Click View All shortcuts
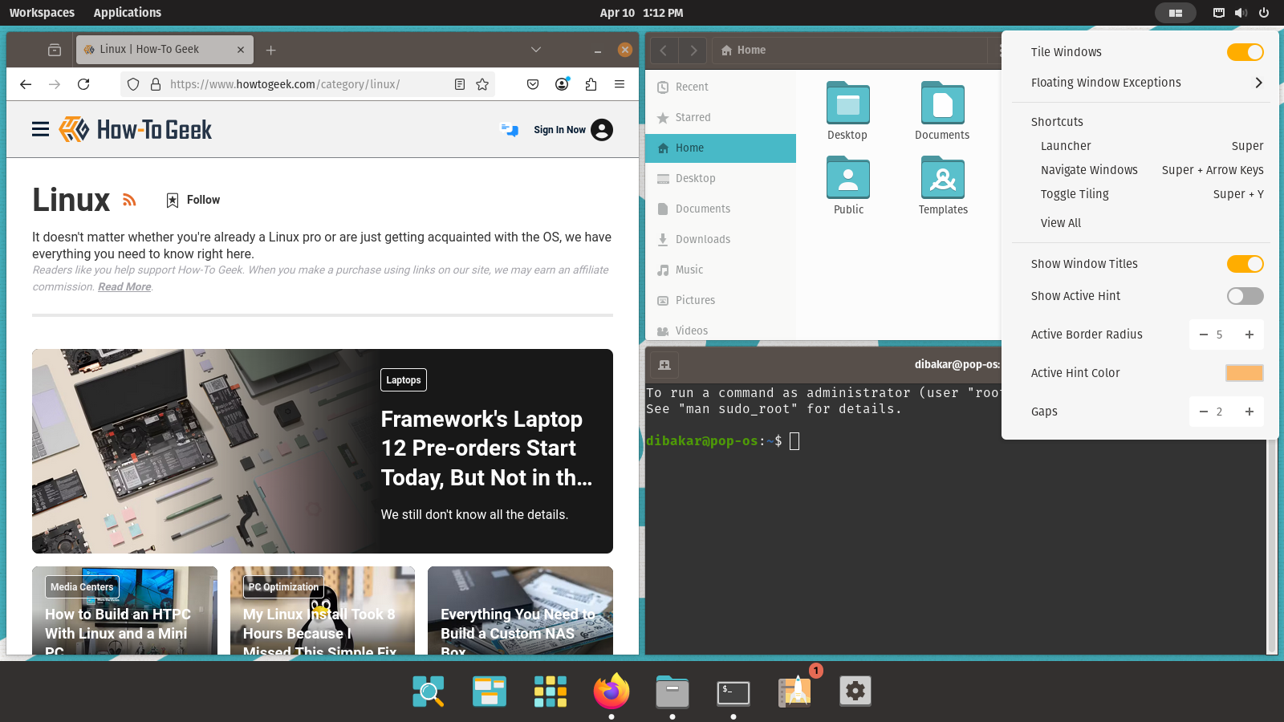1284x722 pixels. click(x=1061, y=223)
